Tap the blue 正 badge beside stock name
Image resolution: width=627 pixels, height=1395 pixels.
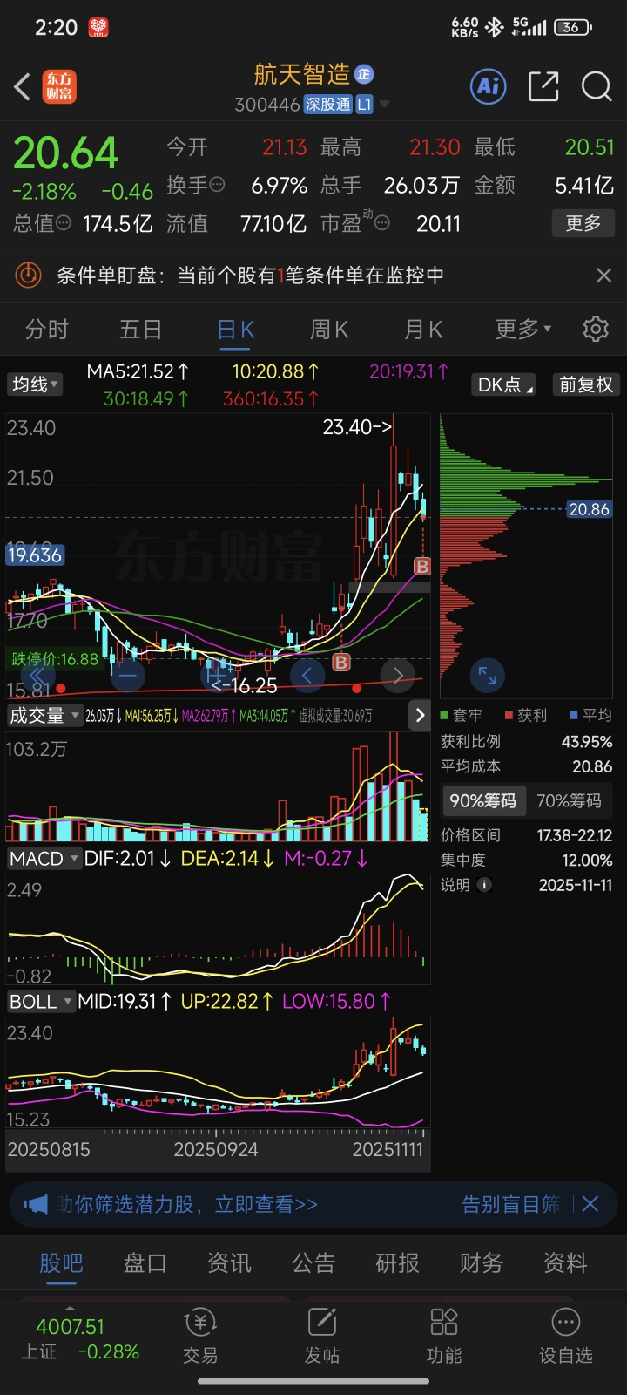(x=363, y=74)
